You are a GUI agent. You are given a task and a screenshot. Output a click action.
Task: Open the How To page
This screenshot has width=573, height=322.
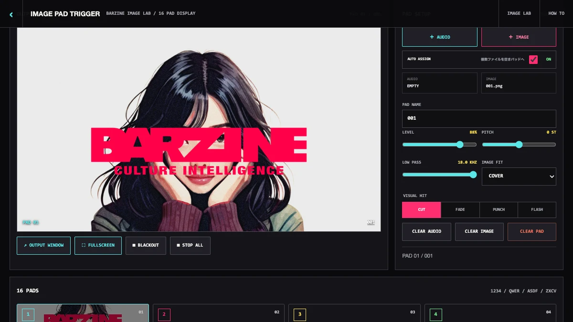[556, 13]
